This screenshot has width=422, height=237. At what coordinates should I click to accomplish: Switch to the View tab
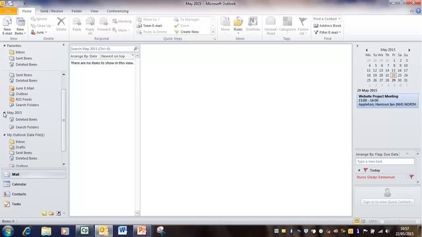pos(94,11)
